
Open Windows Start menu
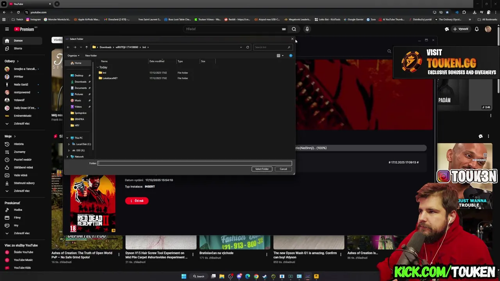pos(184,276)
